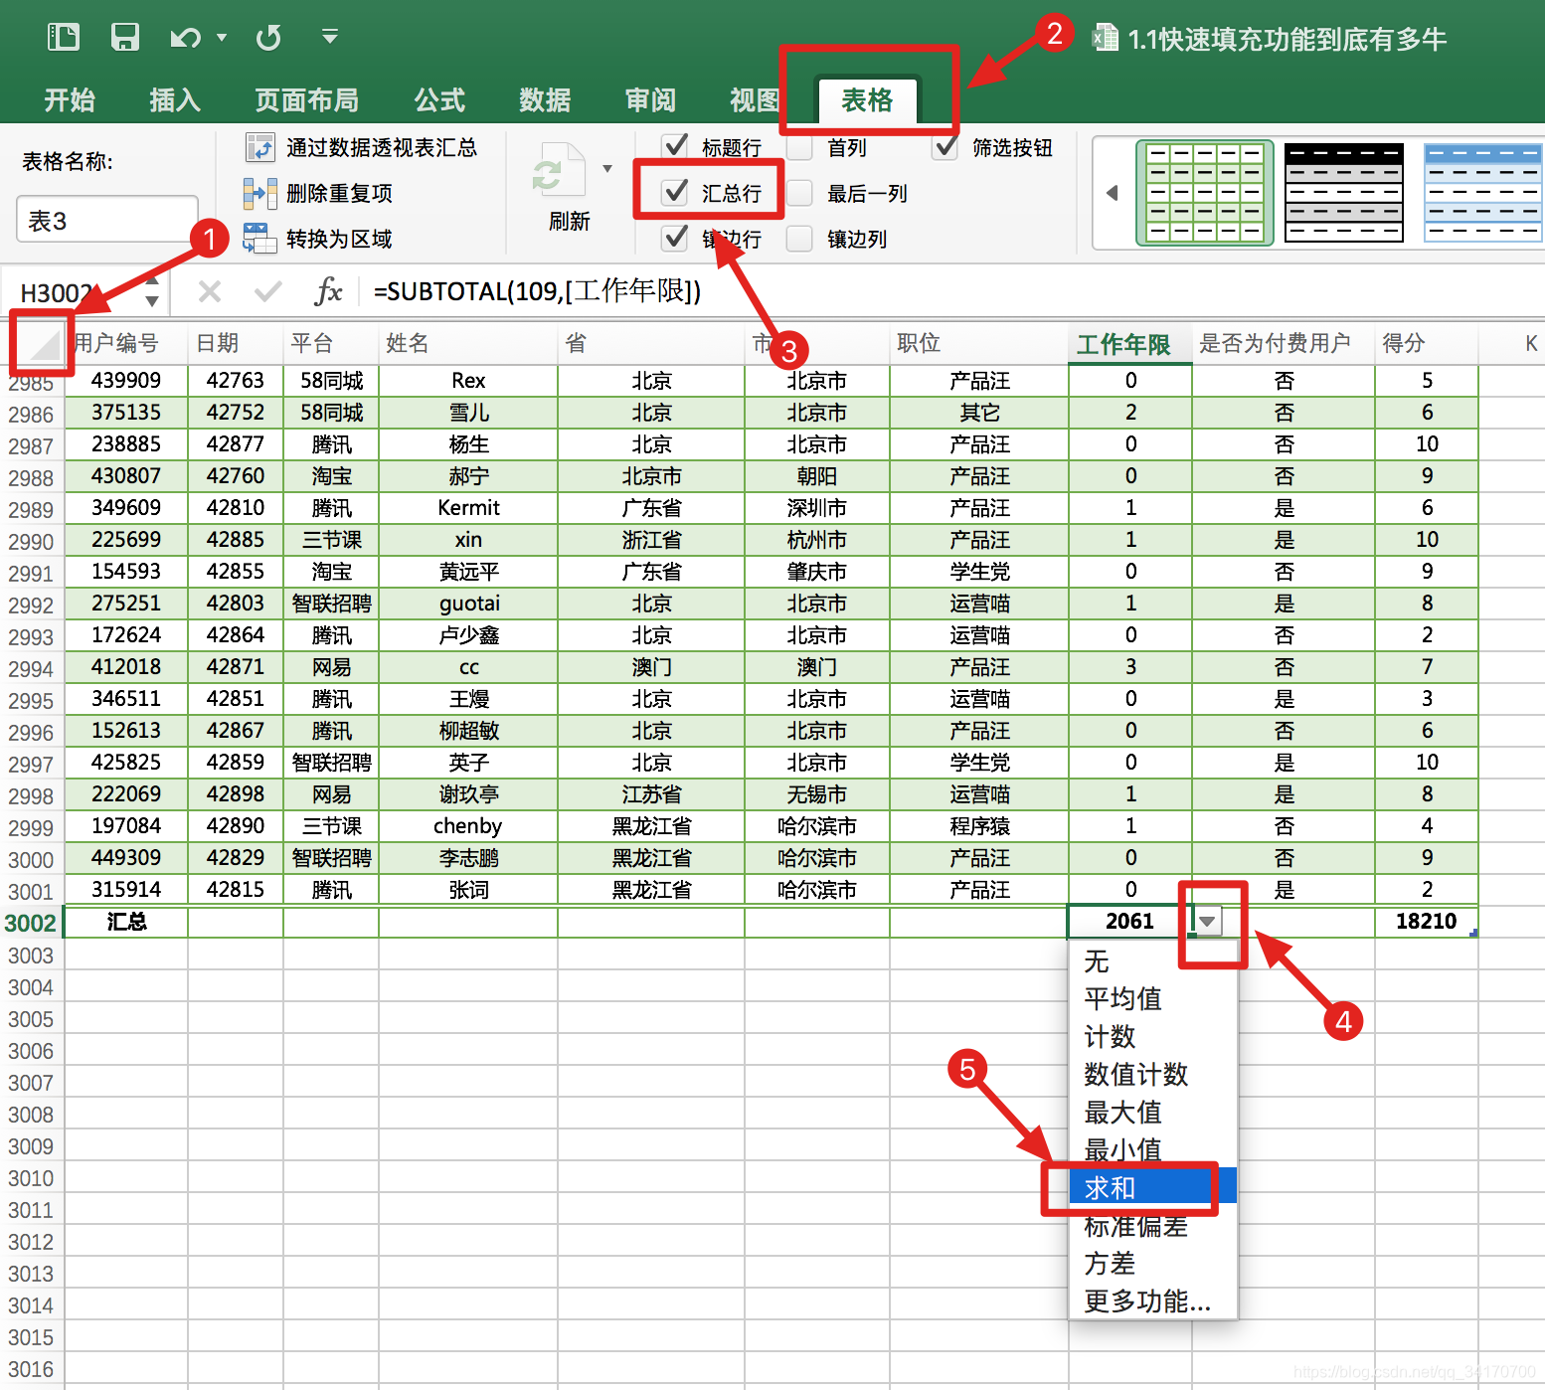The height and width of the screenshot is (1390, 1545).
Task: Choose 更多功能... from the total function list
Action: click(x=1153, y=1302)
